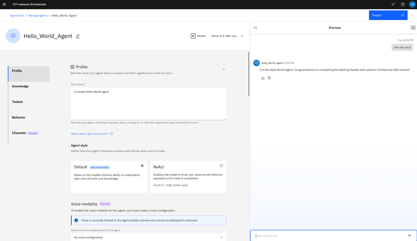Click the agent's reply message text
The width and height of the screenshot is (417, 241).
(334, 70)
